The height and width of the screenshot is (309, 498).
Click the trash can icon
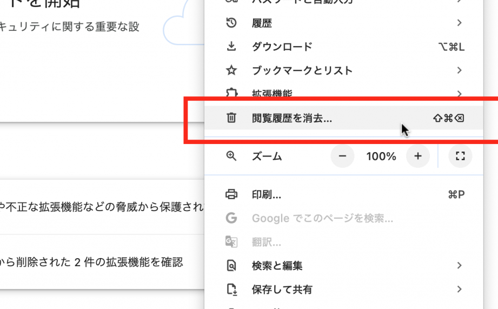coord(231,118)
